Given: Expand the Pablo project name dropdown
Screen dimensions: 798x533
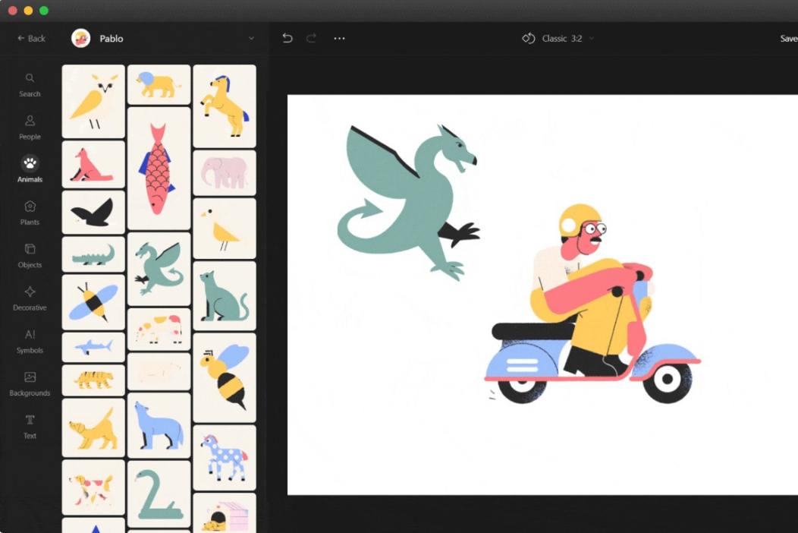Looking at the screenshot, I should (x=250, y=38).
